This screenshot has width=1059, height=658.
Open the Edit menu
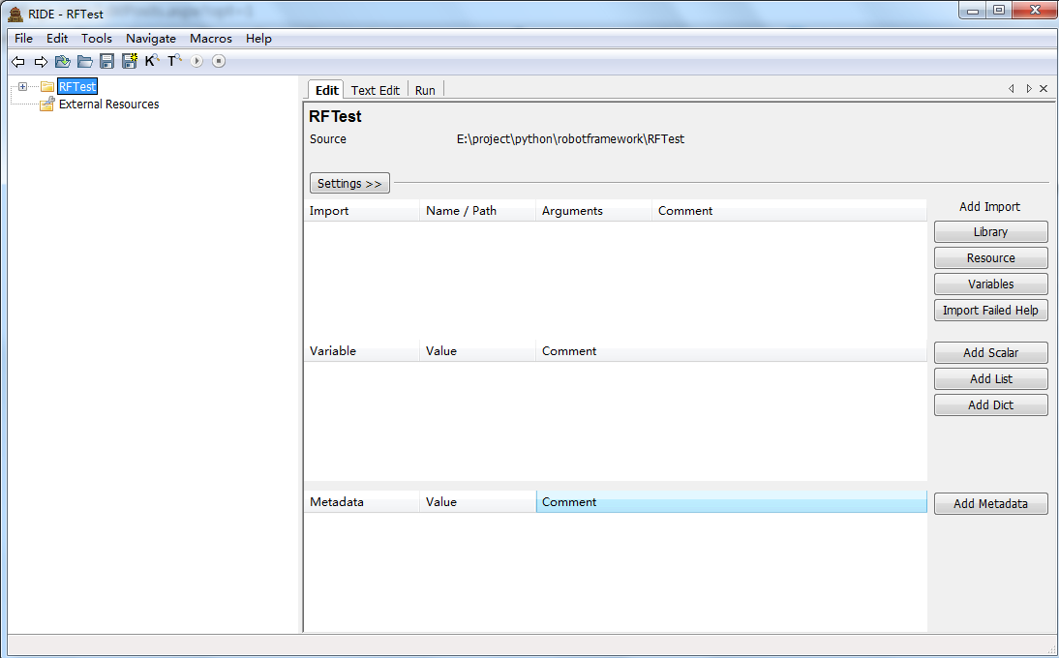pyautogui.click(x=57, y=39)
